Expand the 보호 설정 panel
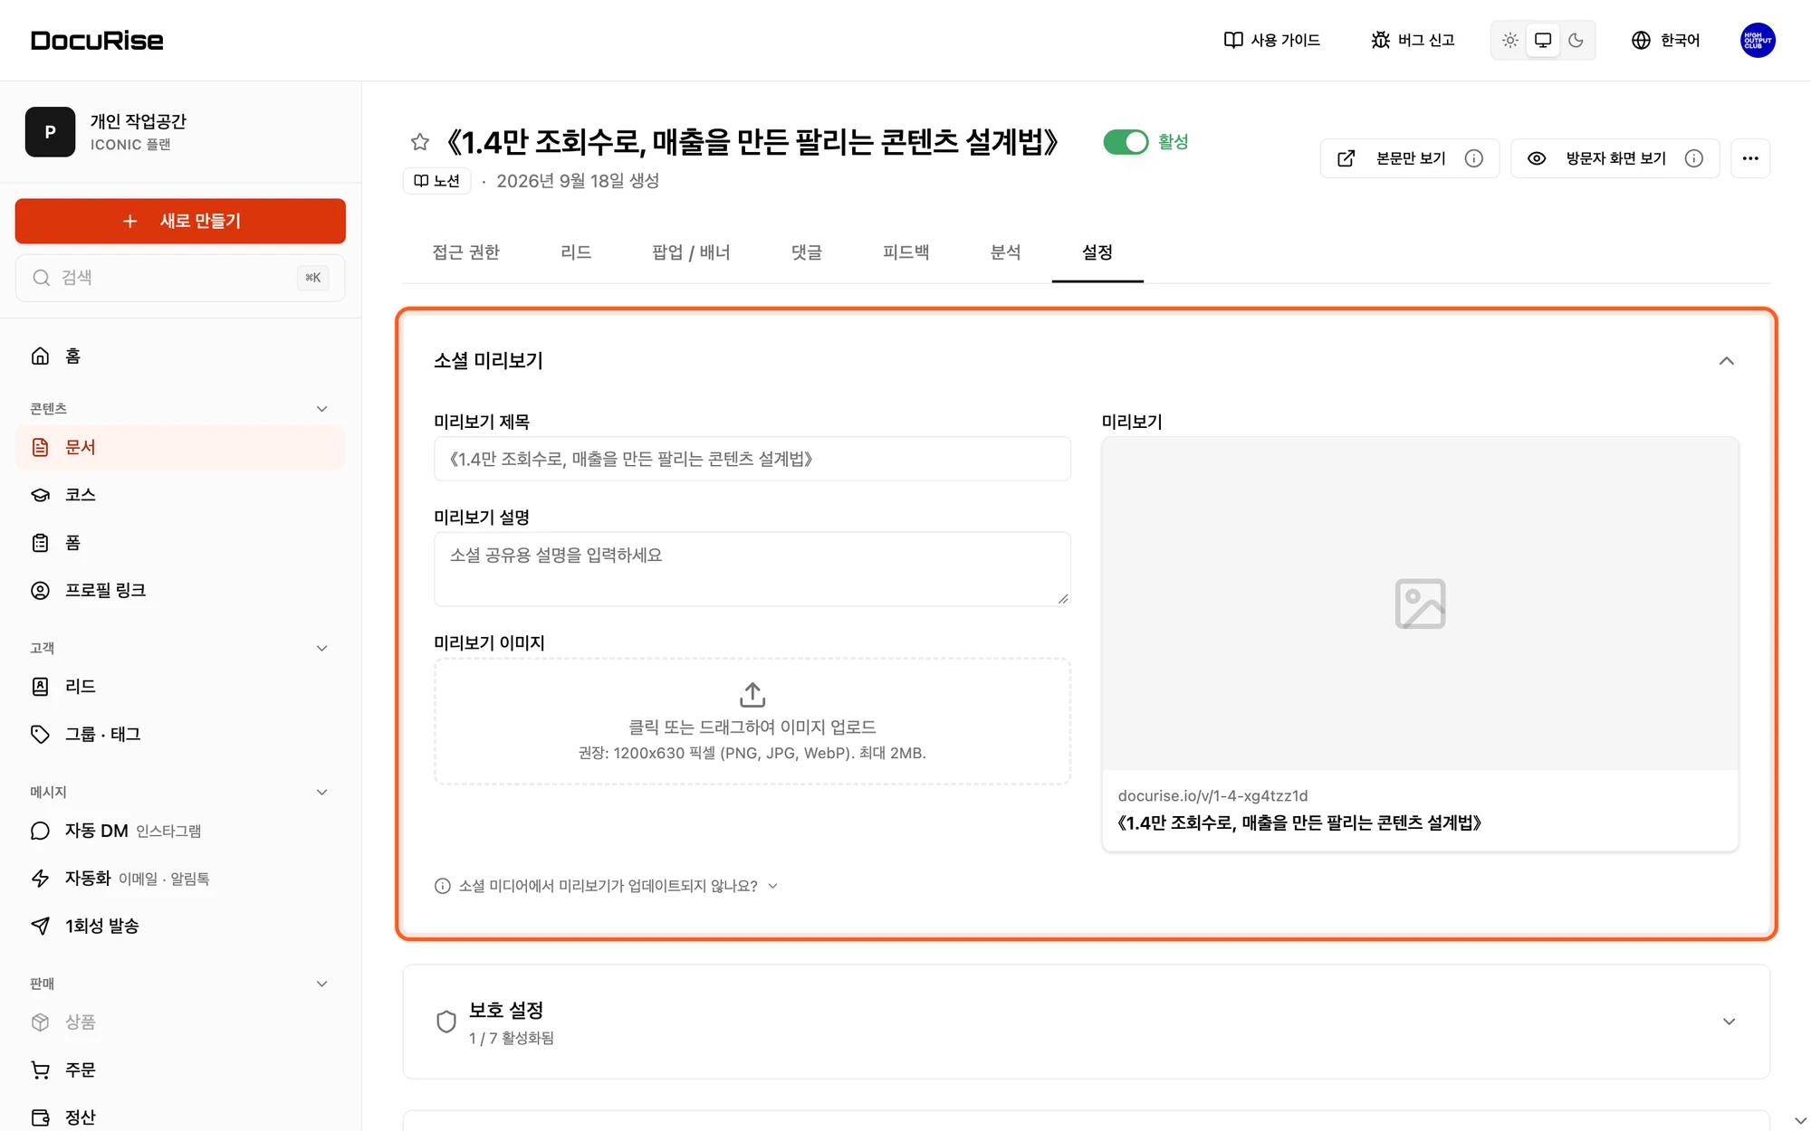 tap(1729, 1022)
